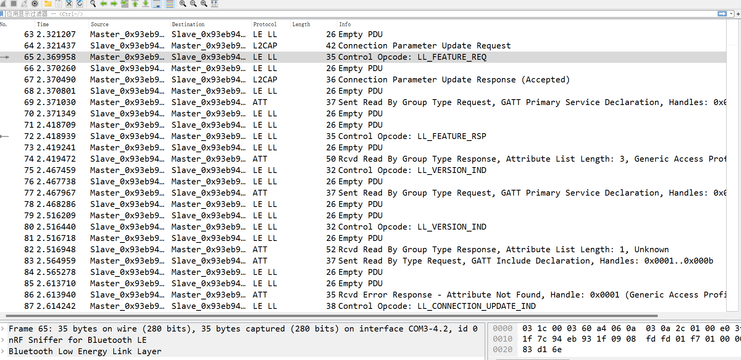Open the recent display filters dropdown
Image resolution: width=741 pixels, height=360 pixels.
point(731,14)
